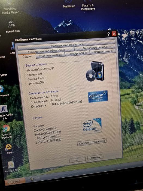Click the 2.13 ГГц, 1,99 ГБ ОЗУ line
The height and width of the screenshot is (191, 143).
point(48,141)
